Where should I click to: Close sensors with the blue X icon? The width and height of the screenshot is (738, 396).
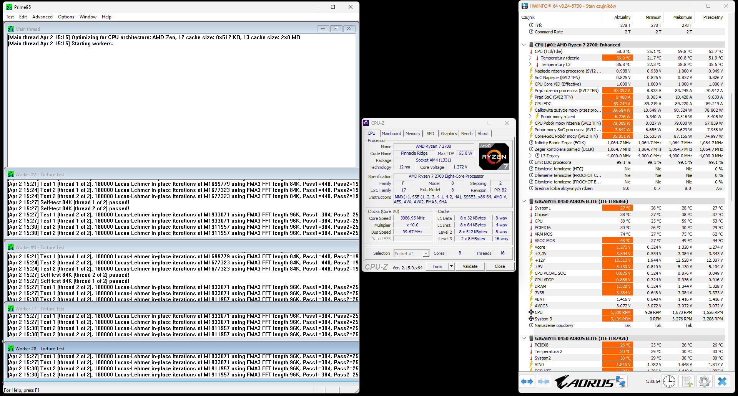coord(722,382)
